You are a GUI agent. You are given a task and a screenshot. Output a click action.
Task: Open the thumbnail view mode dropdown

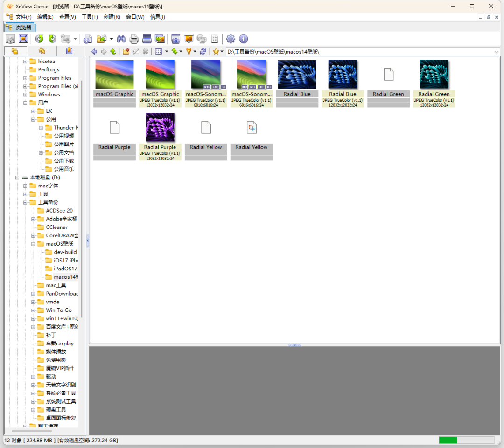tap(167, 51)
